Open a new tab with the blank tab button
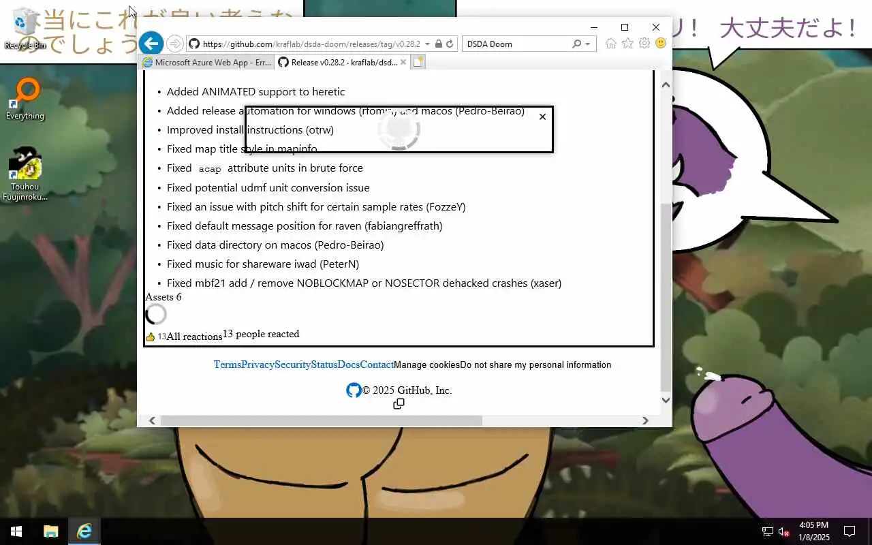This screenshot has width=872, height=545. (418, 62)
